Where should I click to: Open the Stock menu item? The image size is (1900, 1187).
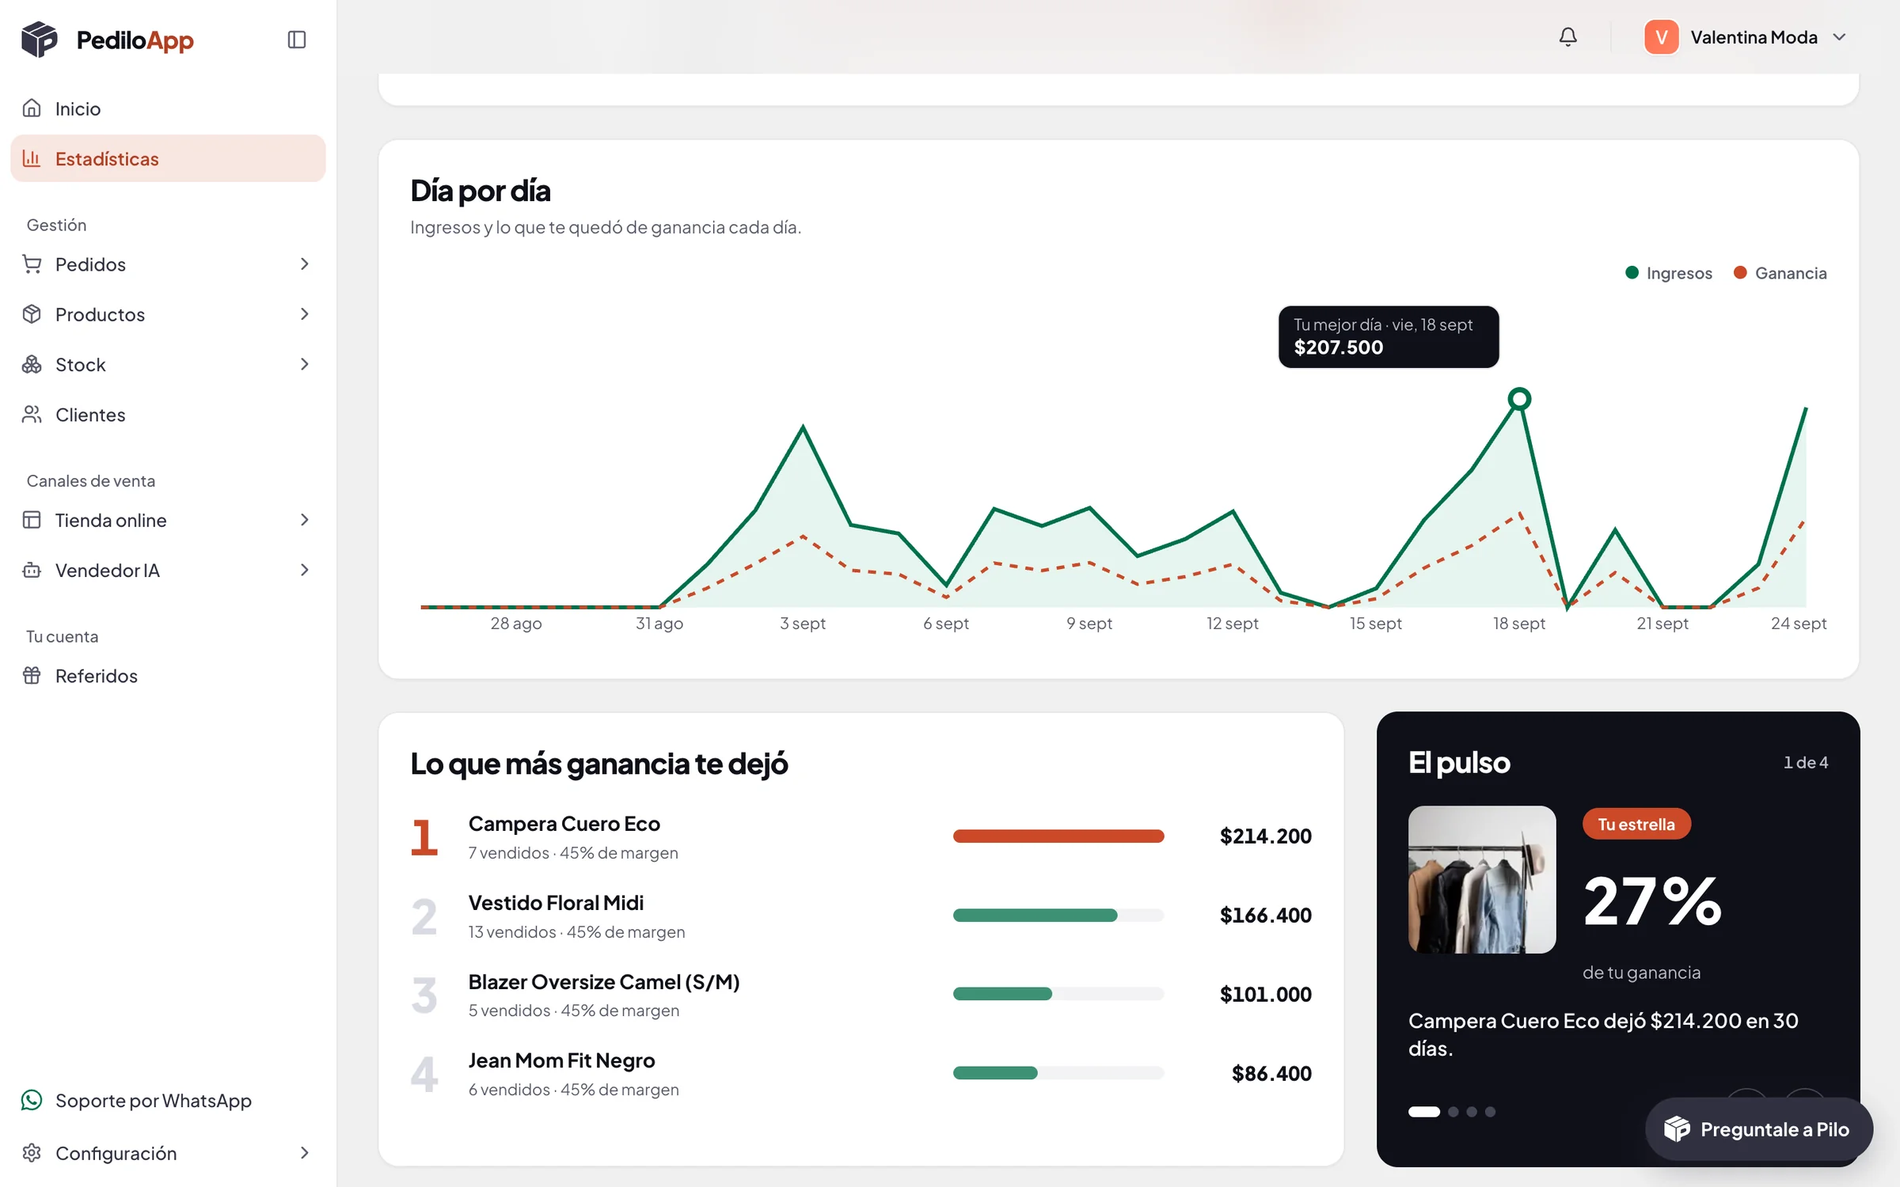[x=168, y=365]
